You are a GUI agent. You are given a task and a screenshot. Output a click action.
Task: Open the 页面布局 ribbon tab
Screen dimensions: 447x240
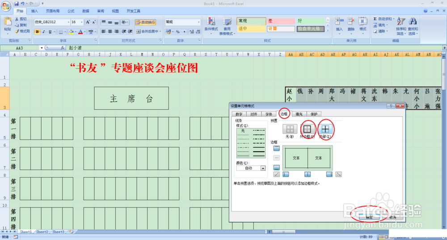[x=53, y=11]
